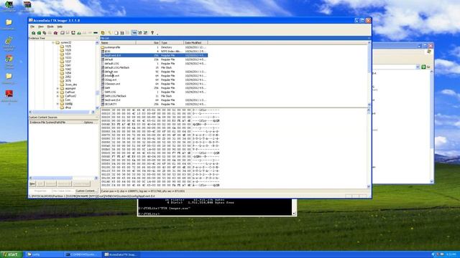Sort file list by Size column
This screenshot has width=460, height=258.
click(148, 43)
